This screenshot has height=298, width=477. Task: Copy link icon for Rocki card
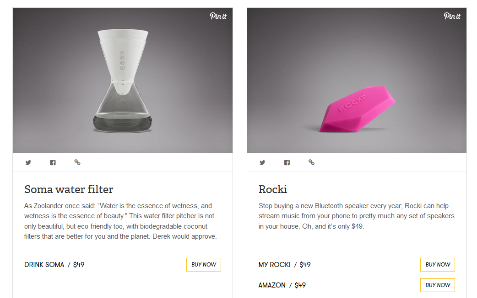coord(311,162)
